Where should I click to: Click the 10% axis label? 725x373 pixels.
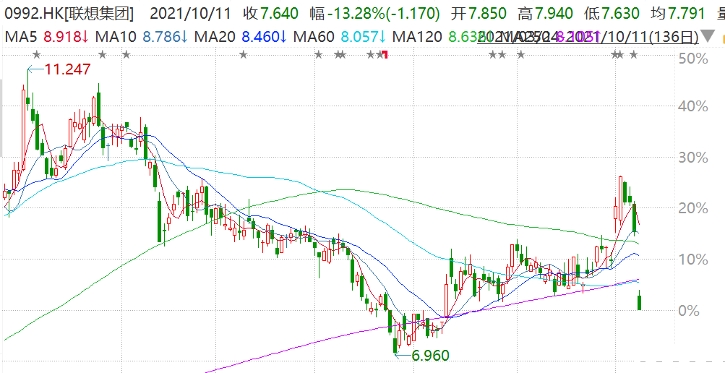(693, 260)
